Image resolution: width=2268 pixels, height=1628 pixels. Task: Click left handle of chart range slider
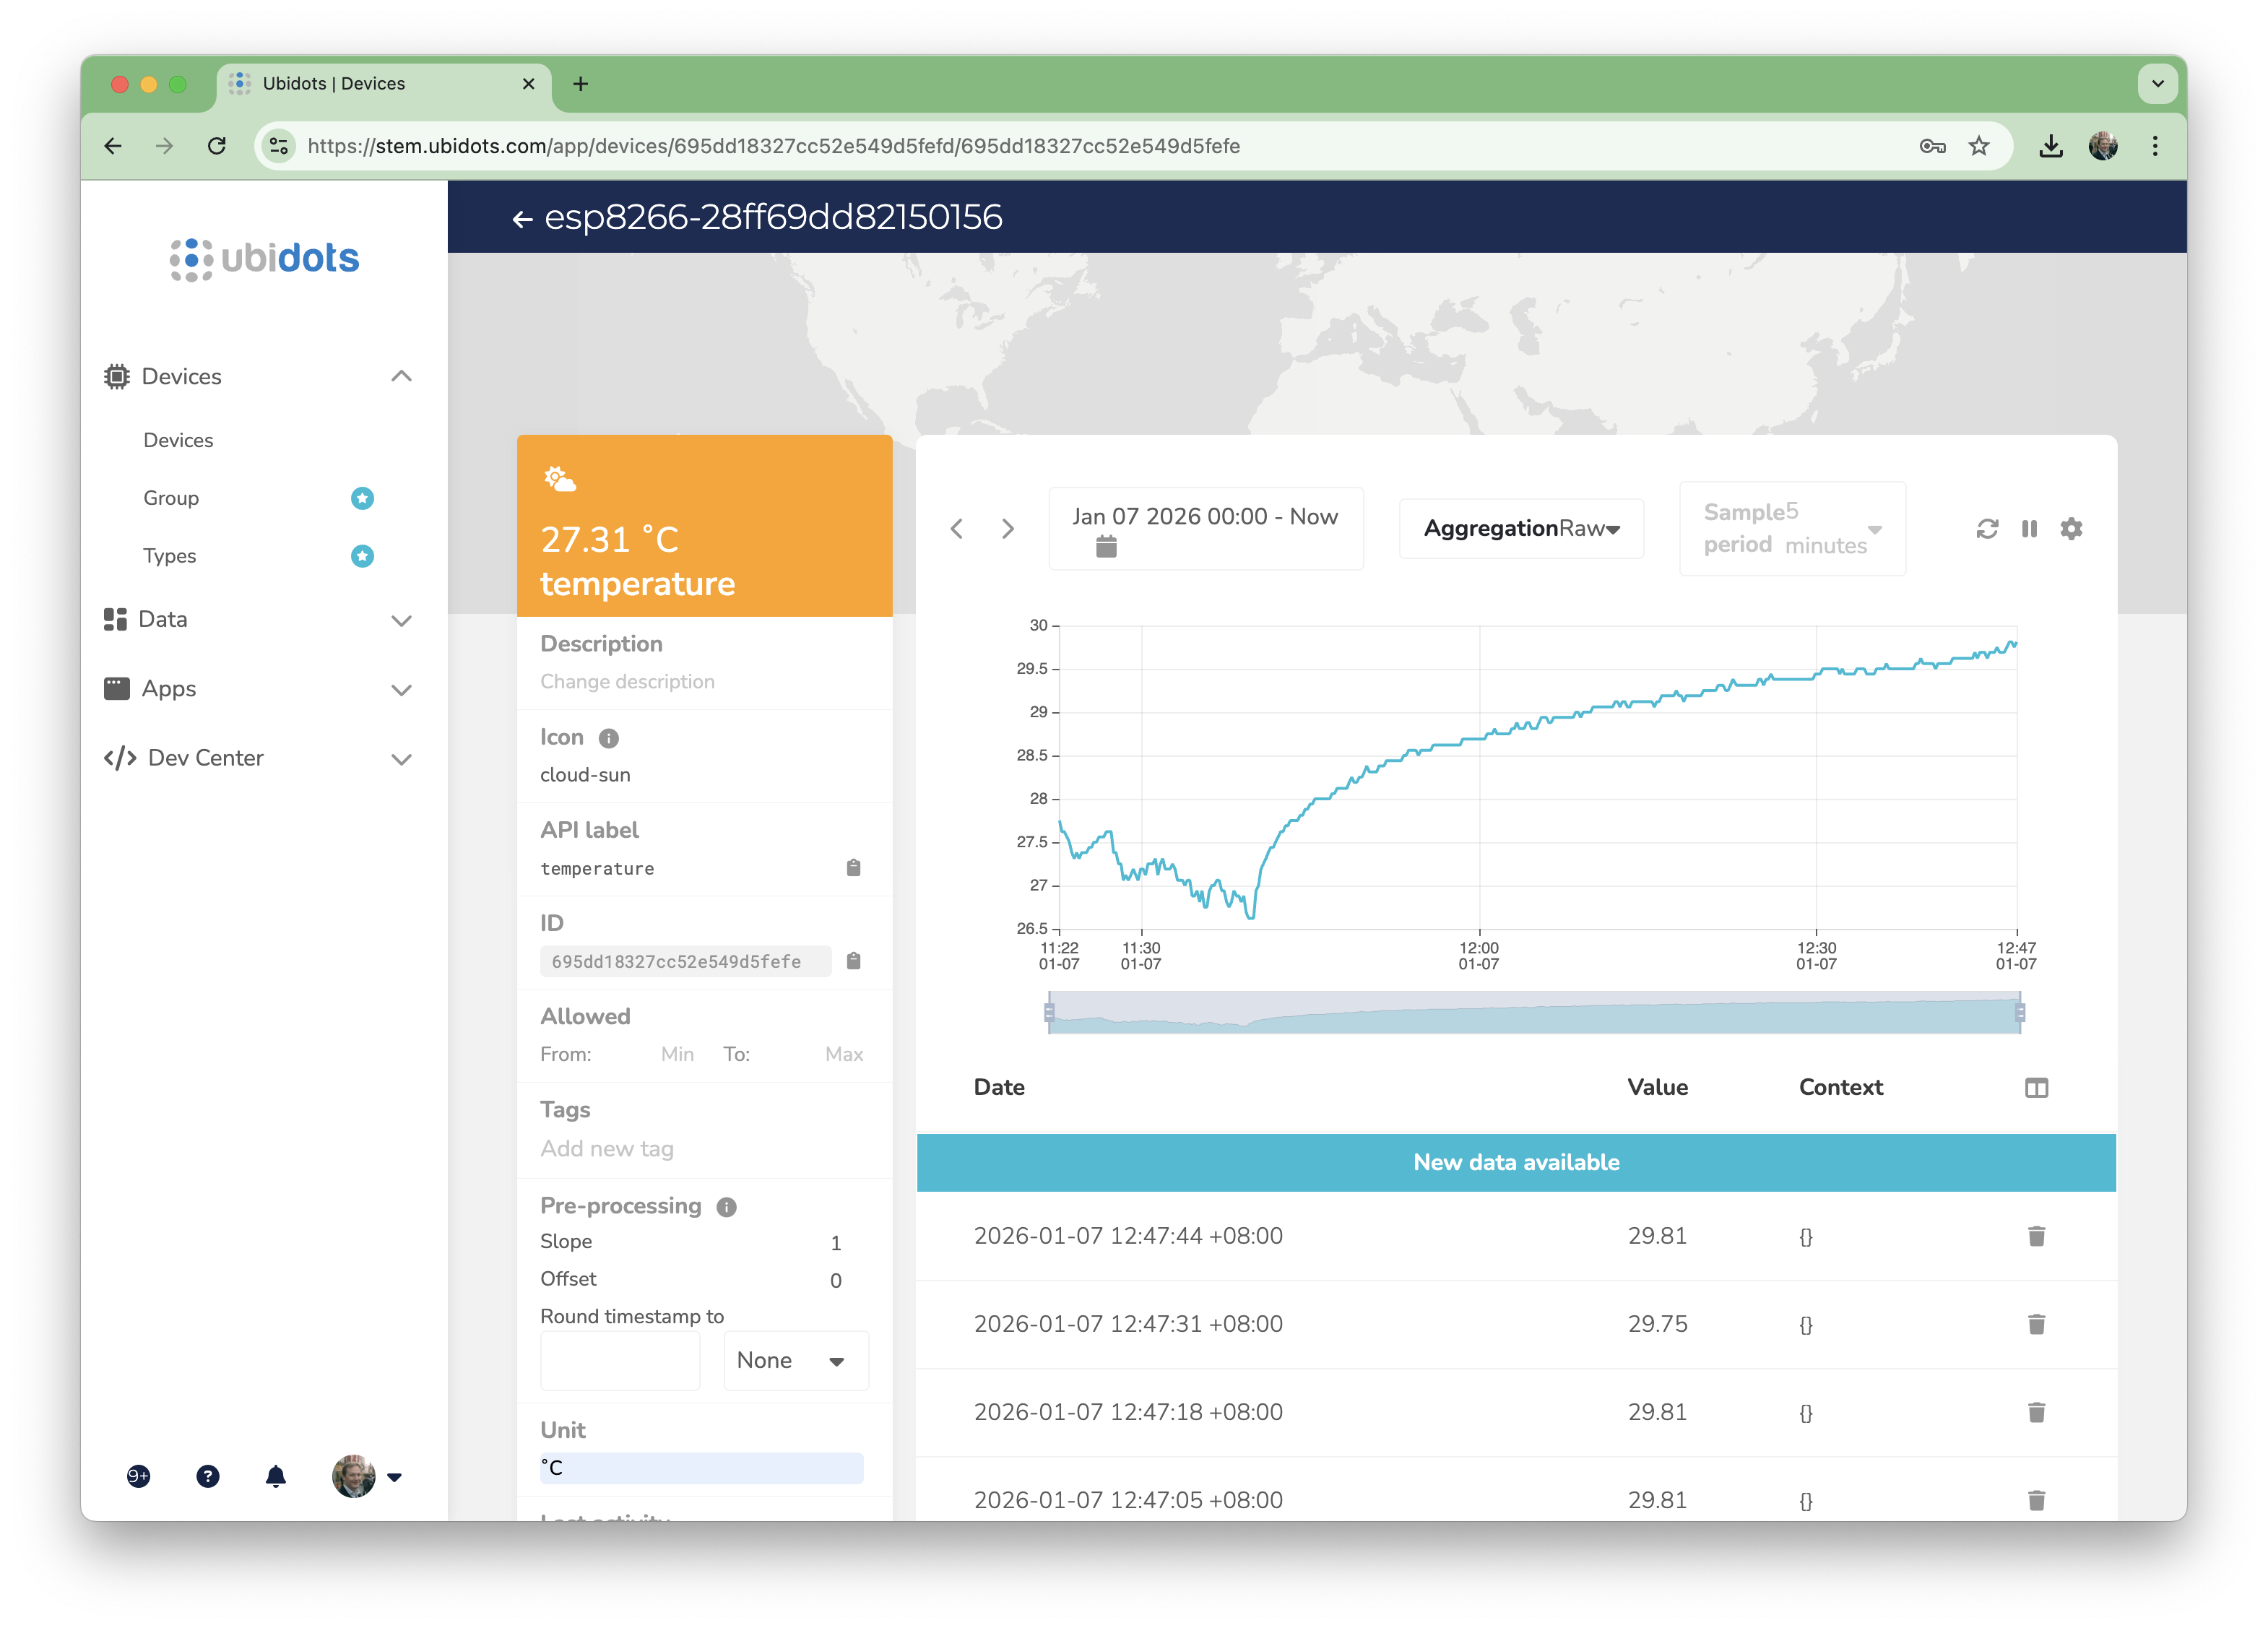click(1049, 1013)
